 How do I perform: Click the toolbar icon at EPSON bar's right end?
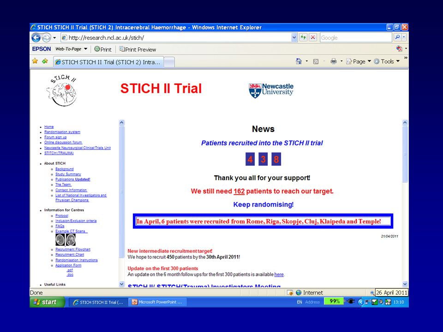(399, 49)
